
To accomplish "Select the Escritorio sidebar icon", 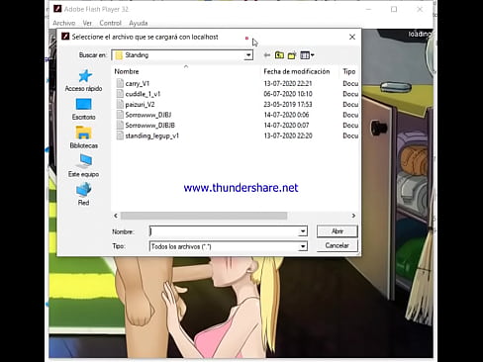I will tap(84, 109).
